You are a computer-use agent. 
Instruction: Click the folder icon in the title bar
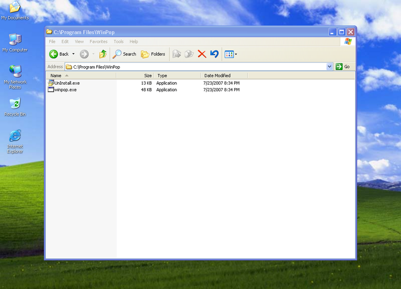click(49, 32)
